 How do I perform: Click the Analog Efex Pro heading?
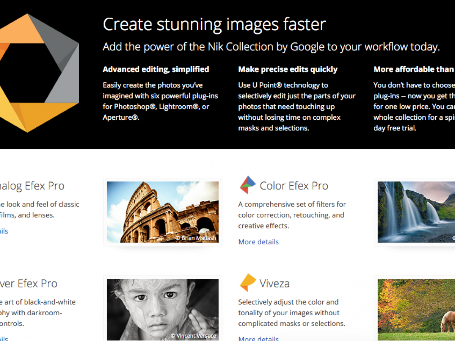(32, 186)
